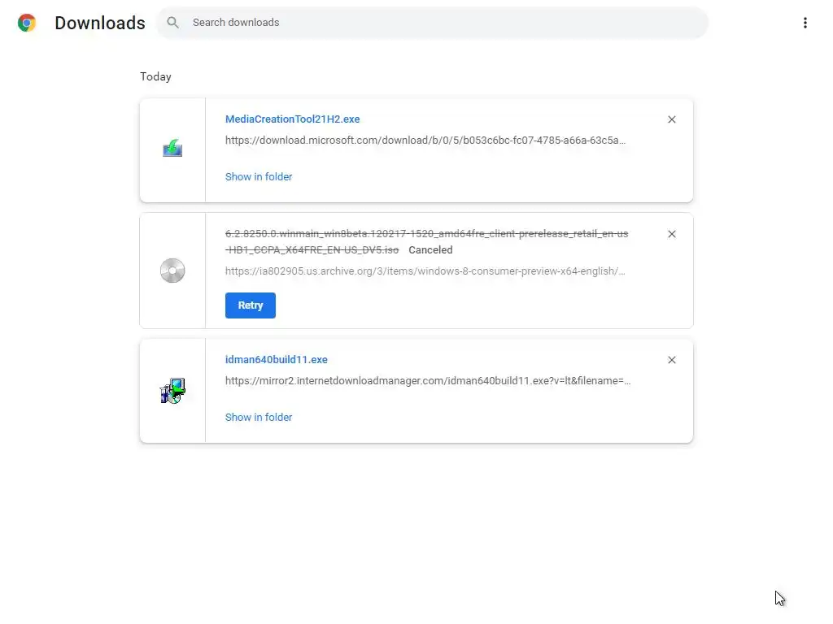Remove idman640build11.exe from the list
The height and width of the screenshot is (624, 833).
click(x=671, y=360)
